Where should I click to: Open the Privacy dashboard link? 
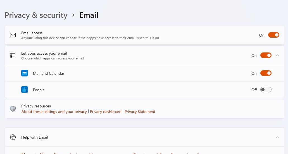[x=106, y=112]
